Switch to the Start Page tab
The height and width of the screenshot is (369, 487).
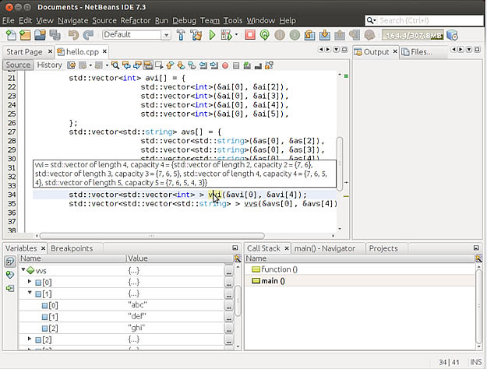pos(24,52)
